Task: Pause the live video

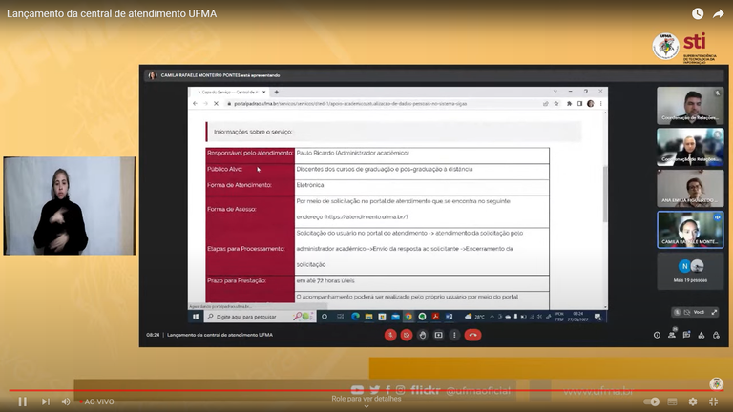Action: [22, 402]
